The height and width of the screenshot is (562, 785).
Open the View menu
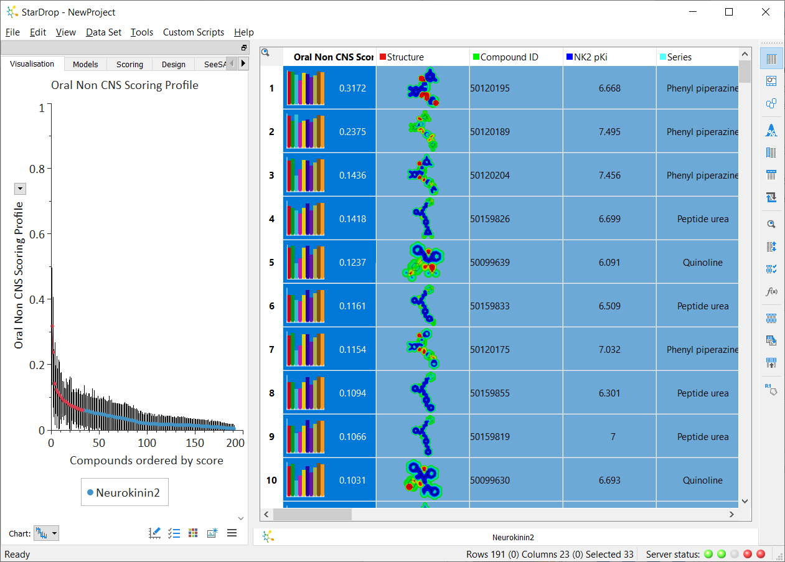pyautogui.click(x=66, y=32)
